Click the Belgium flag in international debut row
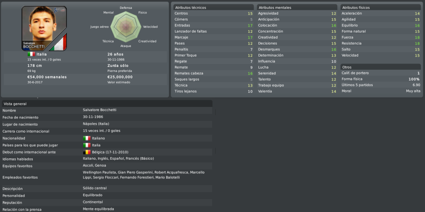 87,152
